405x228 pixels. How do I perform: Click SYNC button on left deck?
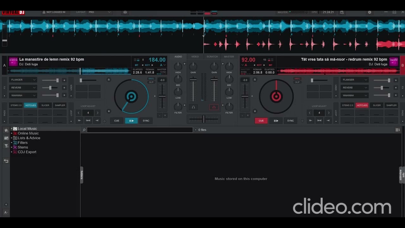pyautogui.click(x=146, y=121)
